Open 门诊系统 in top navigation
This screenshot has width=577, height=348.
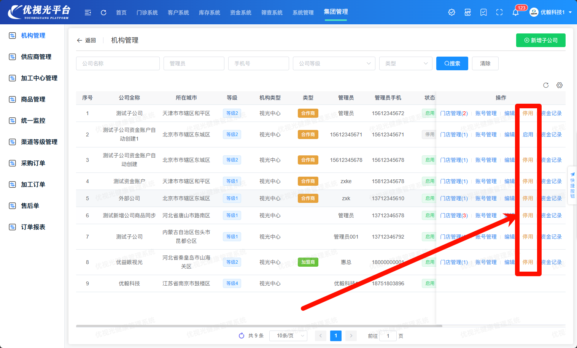coord(147,13)
